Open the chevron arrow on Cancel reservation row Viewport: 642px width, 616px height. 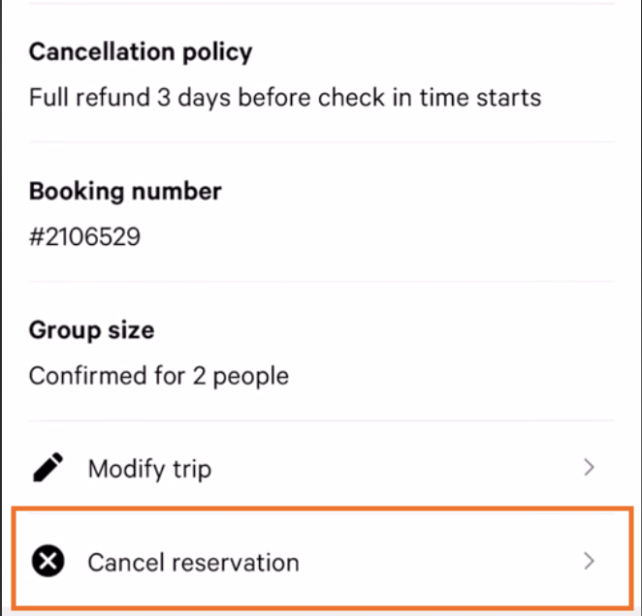tap(589, 561)
